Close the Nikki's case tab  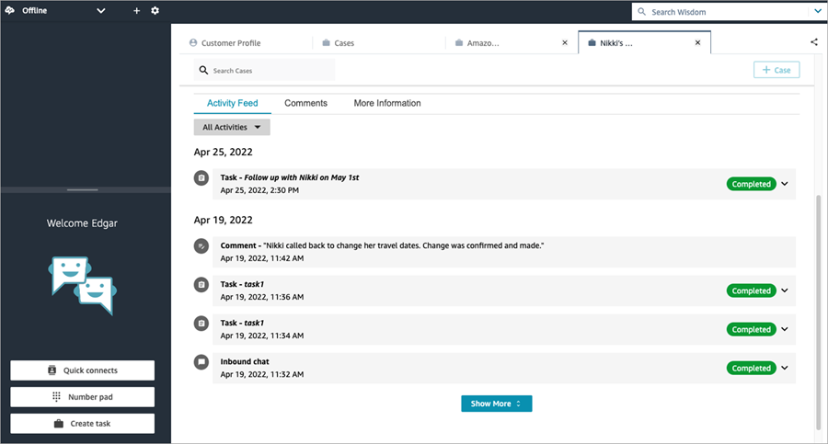coord(697,43)
